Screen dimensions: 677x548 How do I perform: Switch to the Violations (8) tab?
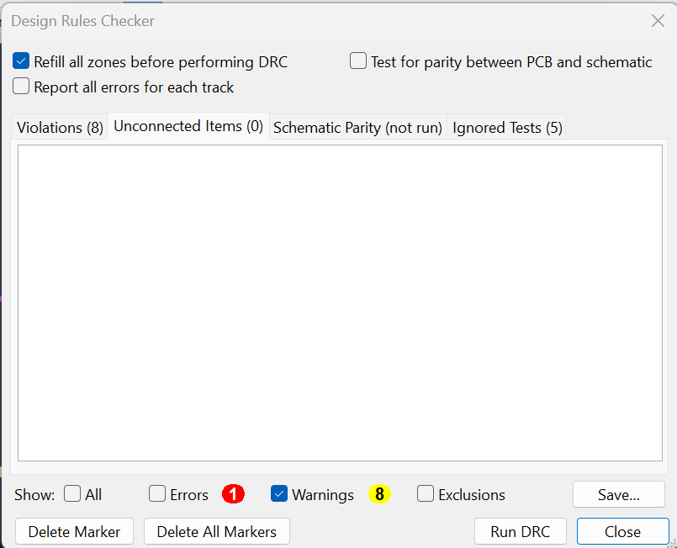click(x=60, y=128)
